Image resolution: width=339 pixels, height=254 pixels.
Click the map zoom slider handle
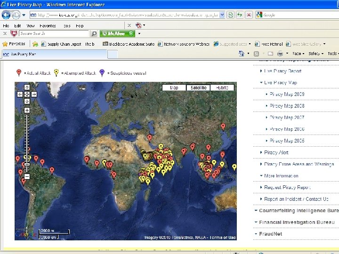pyautogui.click(x=27, y=165)
